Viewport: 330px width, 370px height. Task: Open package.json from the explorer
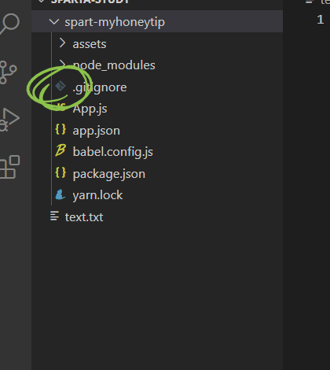coord(109,174)
